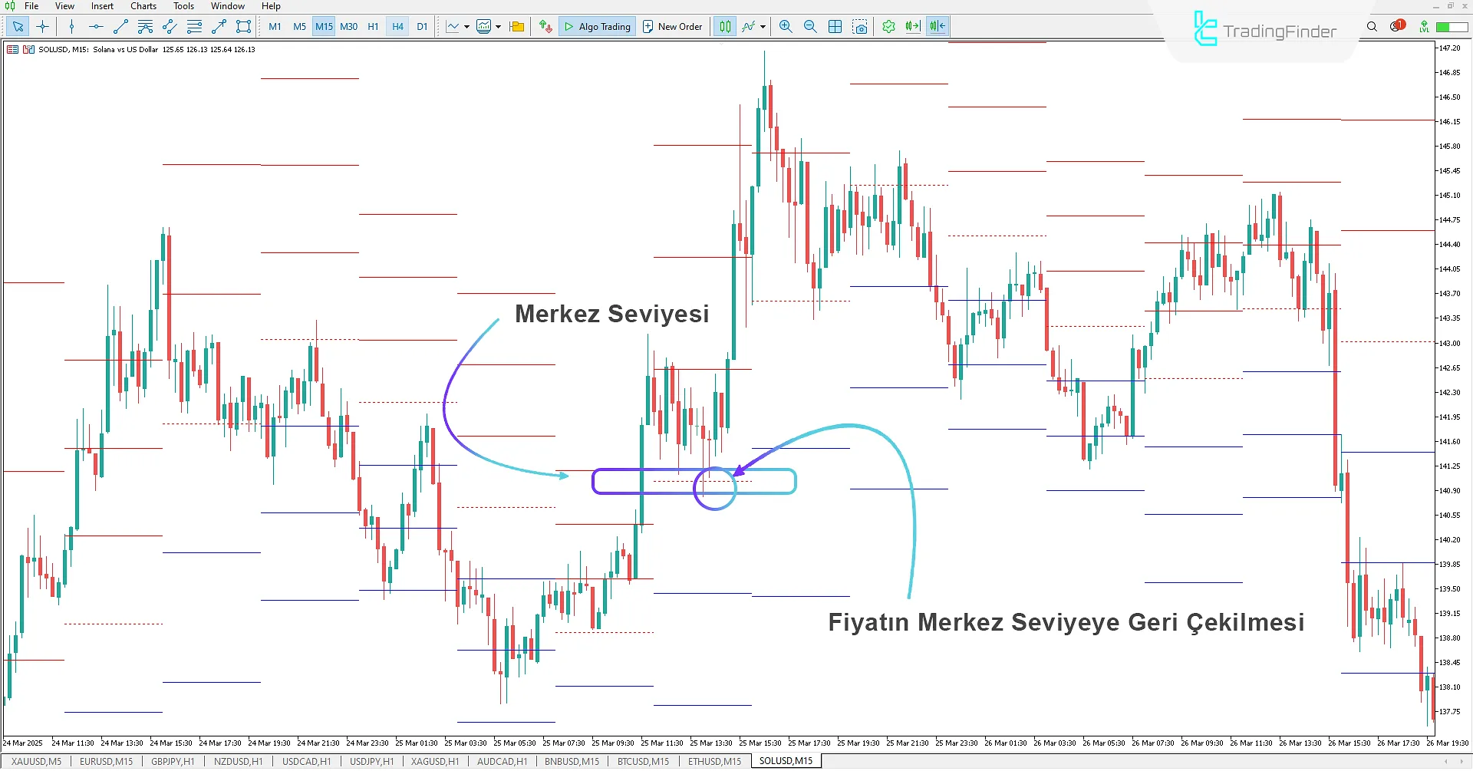Viewport: 1473px width, 771px height.
Task: Click the New Order button
Action: tap(672, 27)
